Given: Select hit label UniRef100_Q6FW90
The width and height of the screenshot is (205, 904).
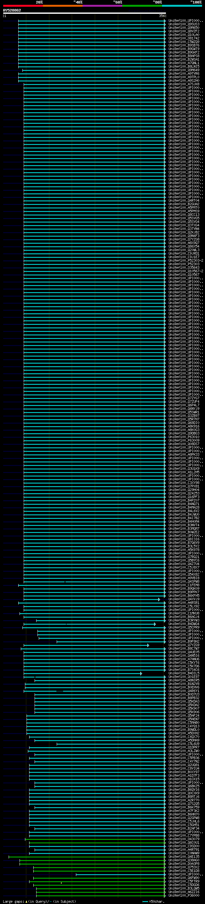Looking at the screenshot, I should (184, 877).
